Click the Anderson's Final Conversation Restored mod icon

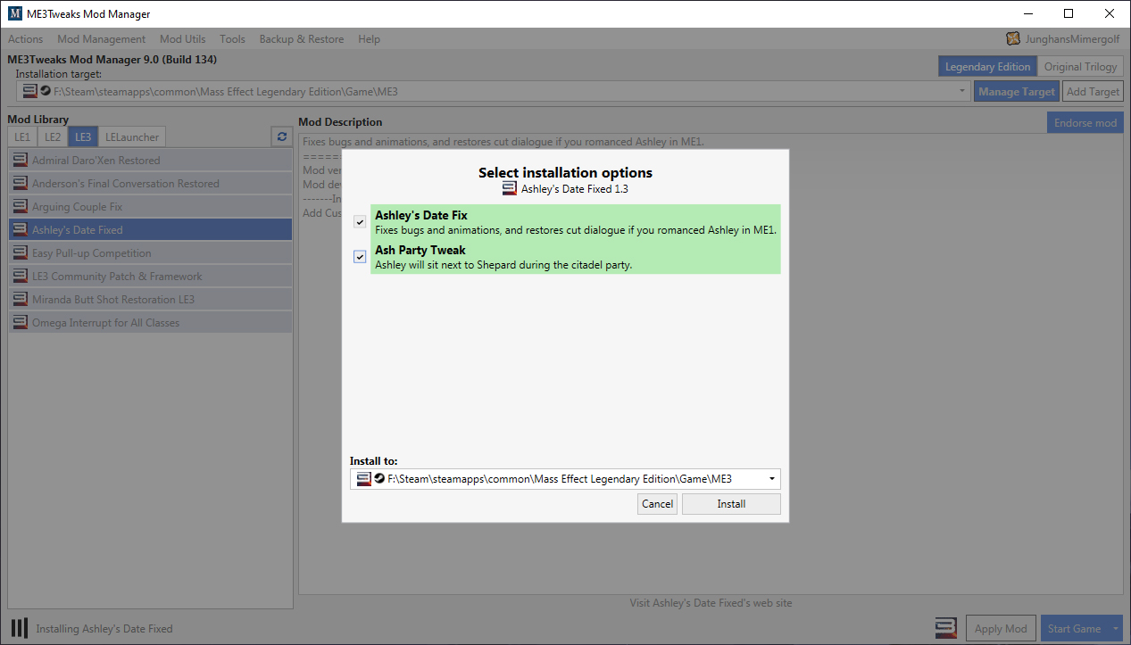tap(20, 184)
